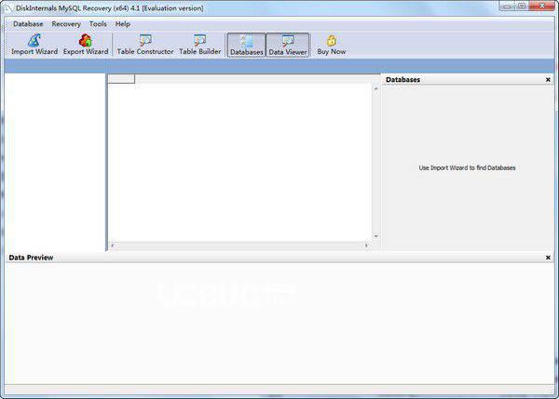Click the horizontal scrollbar right arrow
559x399 pixels.
click(x=366, y=246)
